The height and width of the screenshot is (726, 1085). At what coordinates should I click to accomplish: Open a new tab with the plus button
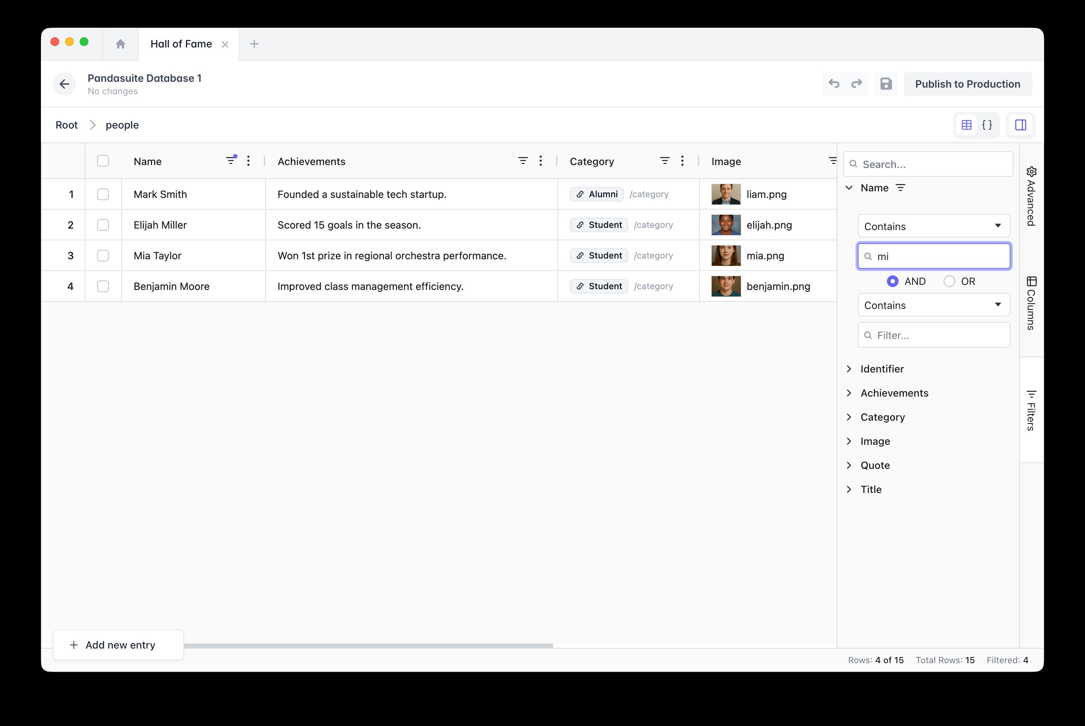(x=254, y=43)
